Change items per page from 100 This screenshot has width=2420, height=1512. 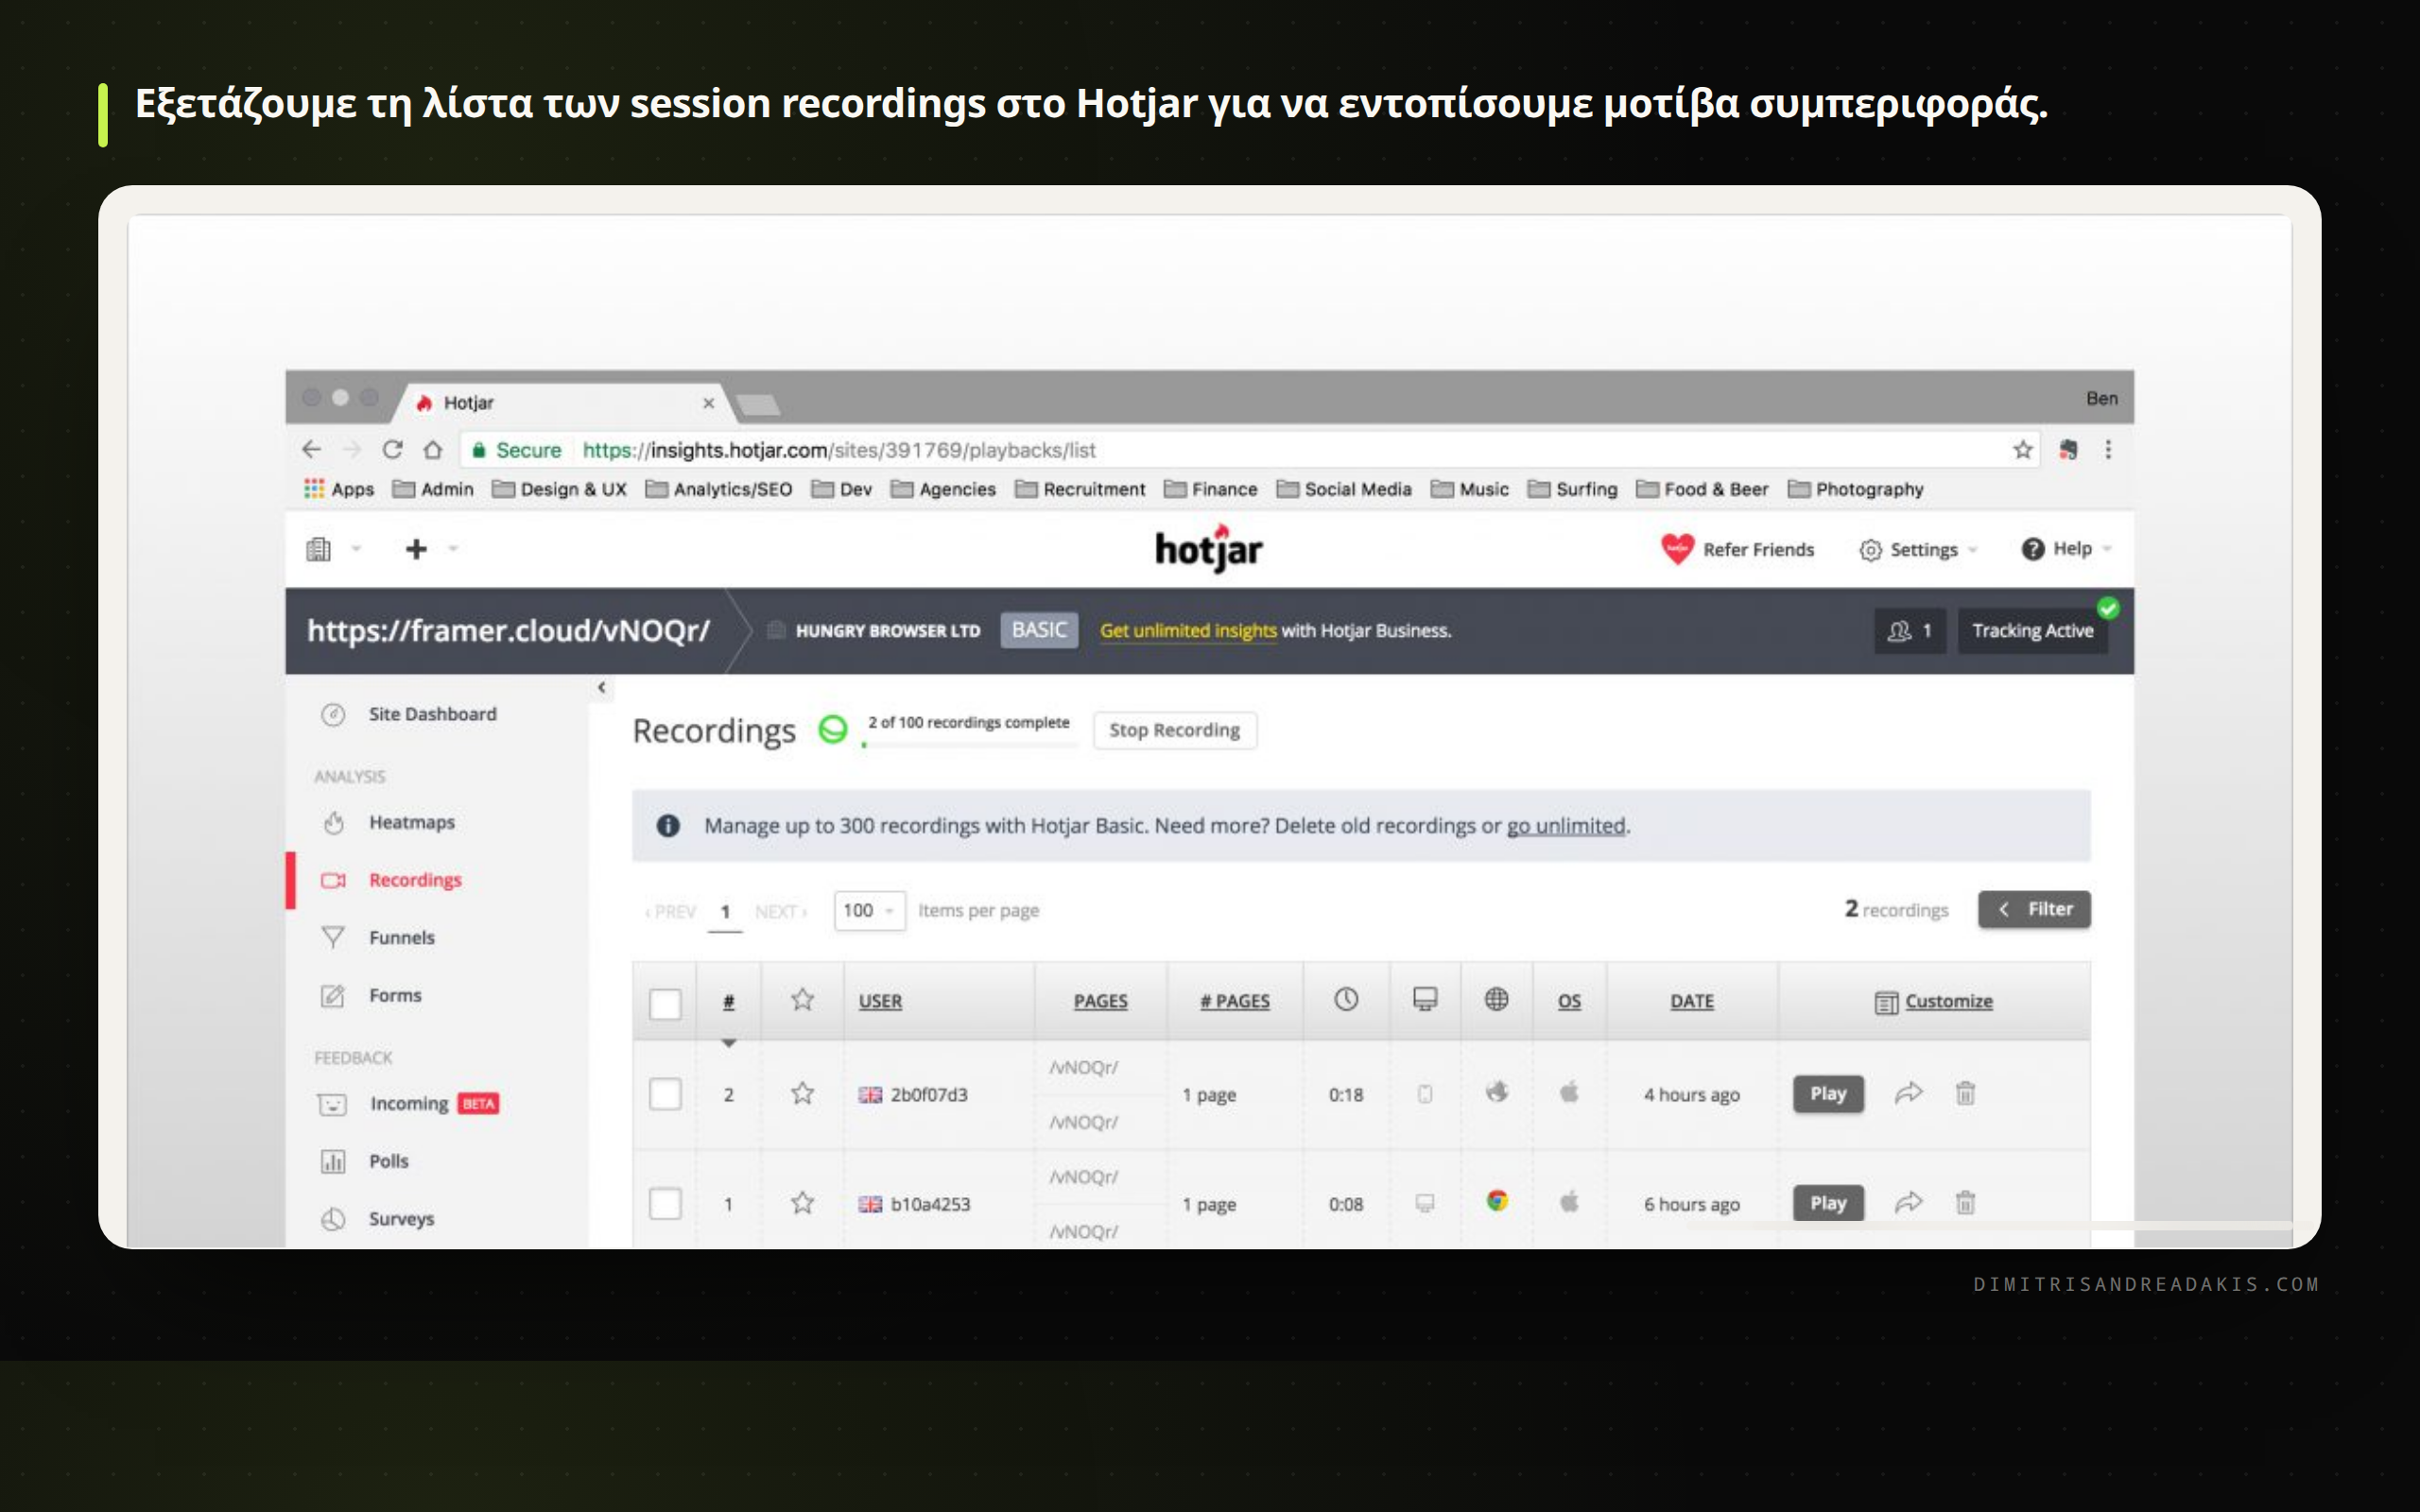tap(869, 911)
